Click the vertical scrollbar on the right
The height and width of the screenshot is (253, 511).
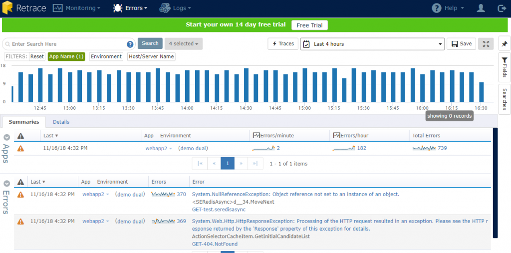coord(496,183)
